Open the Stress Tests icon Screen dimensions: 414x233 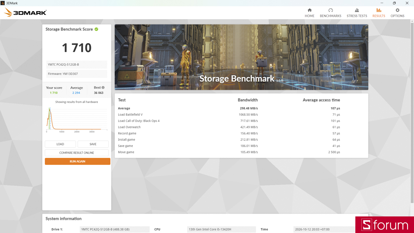(357, 10)
